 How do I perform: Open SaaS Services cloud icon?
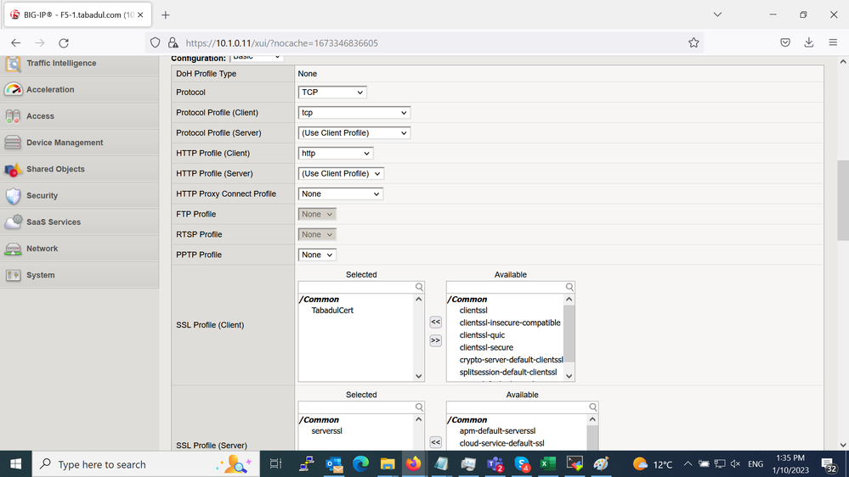coord(13,222)
